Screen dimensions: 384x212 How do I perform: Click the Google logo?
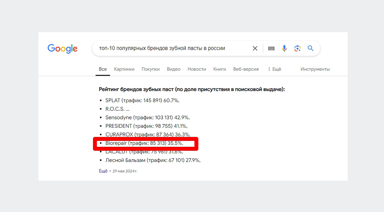tap(62, 49)
